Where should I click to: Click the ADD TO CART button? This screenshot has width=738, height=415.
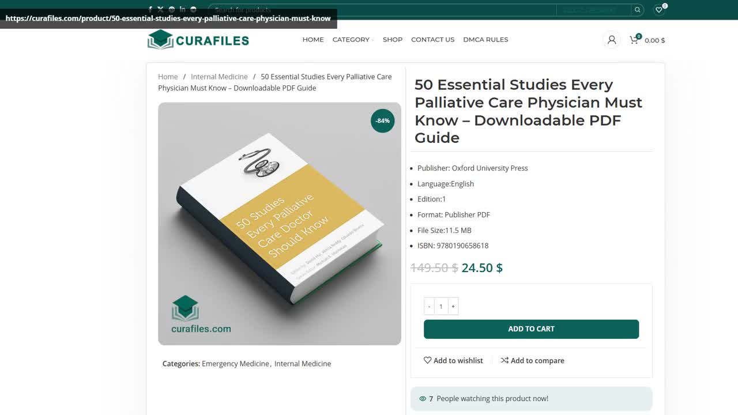(531, 329)
